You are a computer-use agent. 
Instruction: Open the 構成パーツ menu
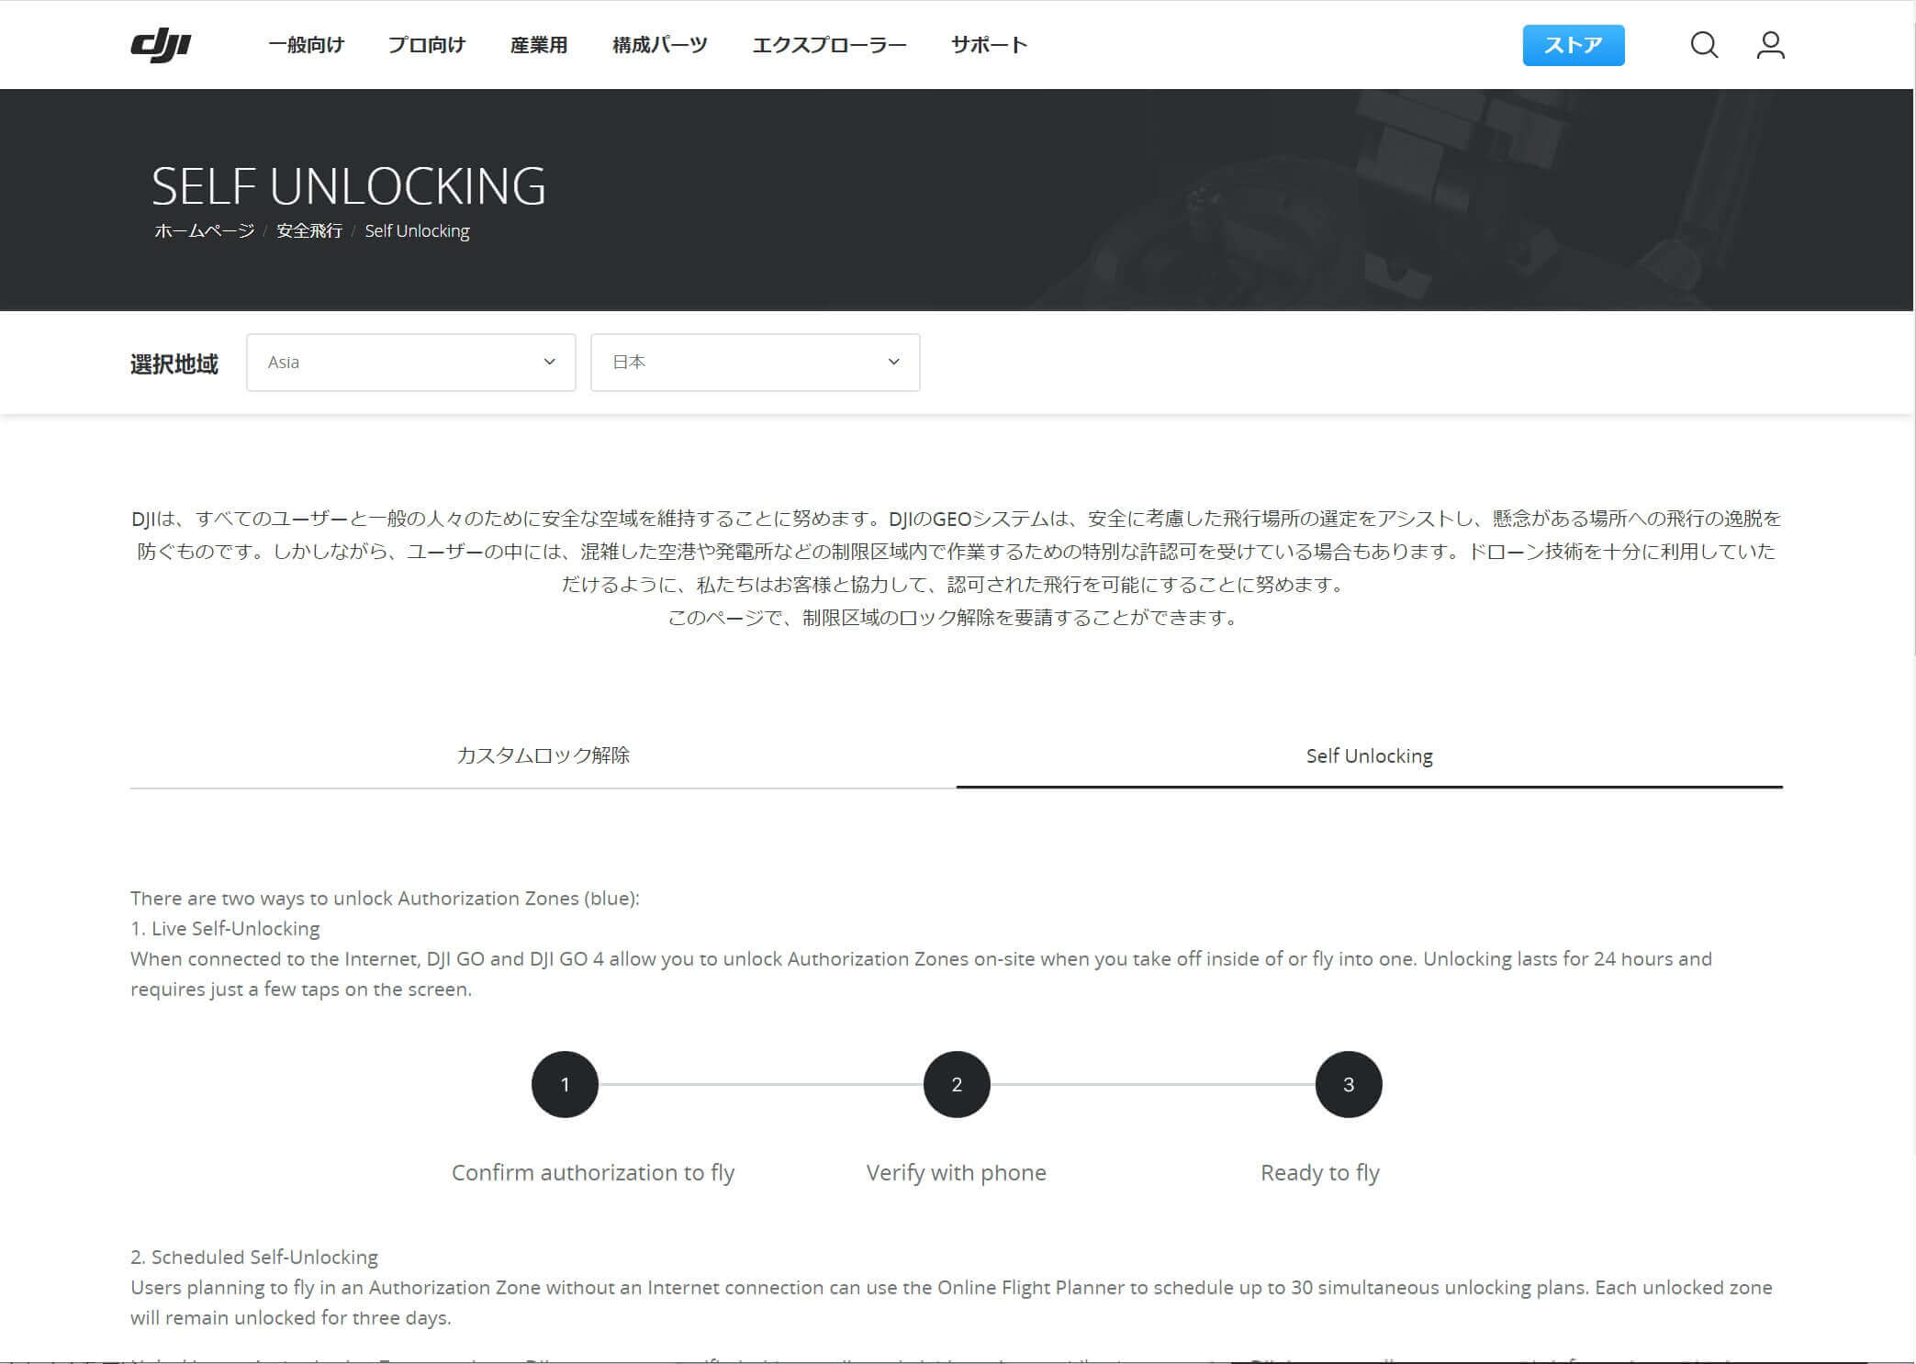coord(660,45)
